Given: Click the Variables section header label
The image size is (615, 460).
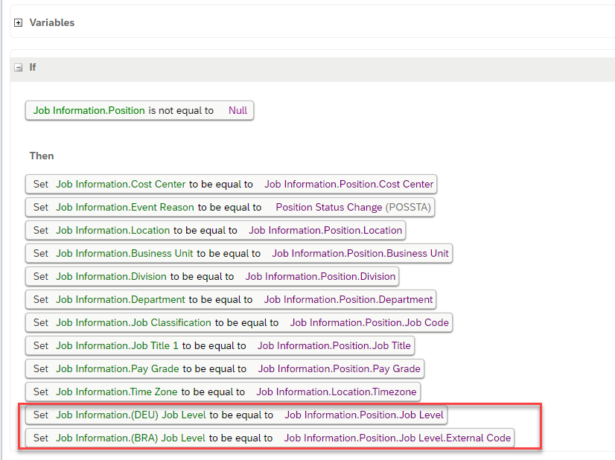Looking at the screenshot, I should 52,23.
